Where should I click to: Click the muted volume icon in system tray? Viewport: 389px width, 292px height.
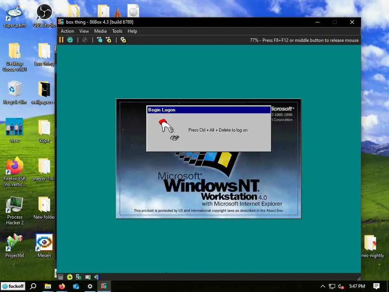tap(341, 286)
